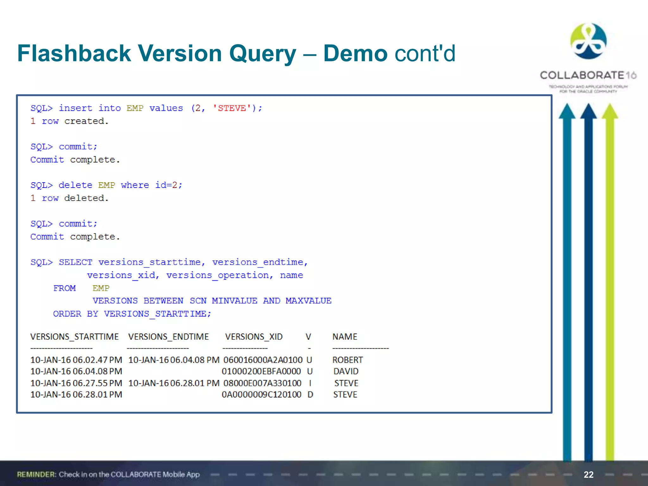Screen dimensions: 648x486
Task: Click the second 'SQL> commit;' line
Action: pos(64,224)
